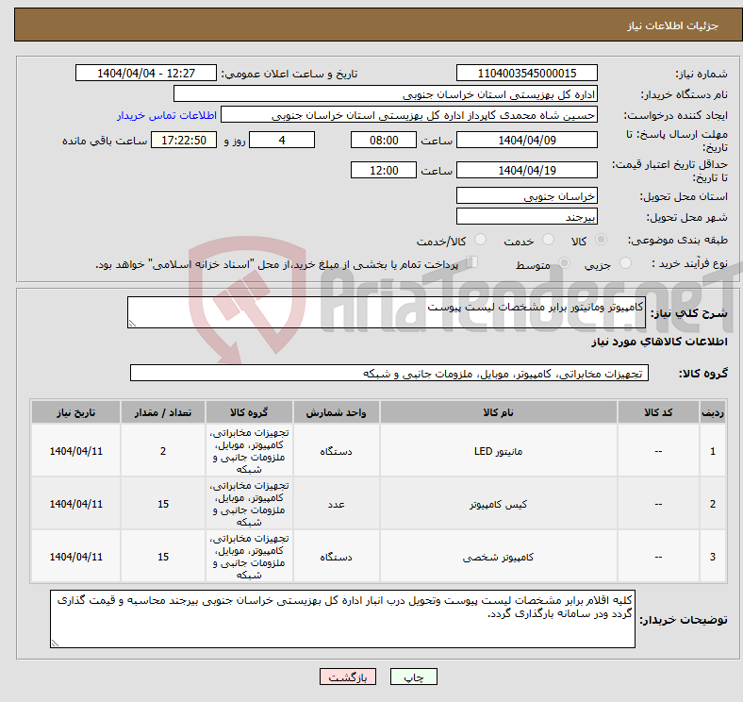Screen dimensions: 743x702
Task: Click the row number 1 cell
Action: (x=713, y=451)
